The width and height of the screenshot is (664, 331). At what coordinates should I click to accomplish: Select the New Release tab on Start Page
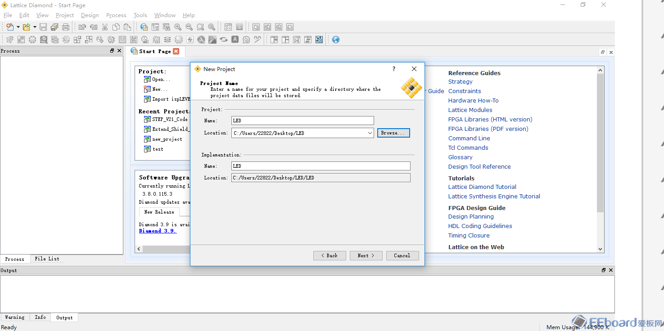tap(159, 212)
